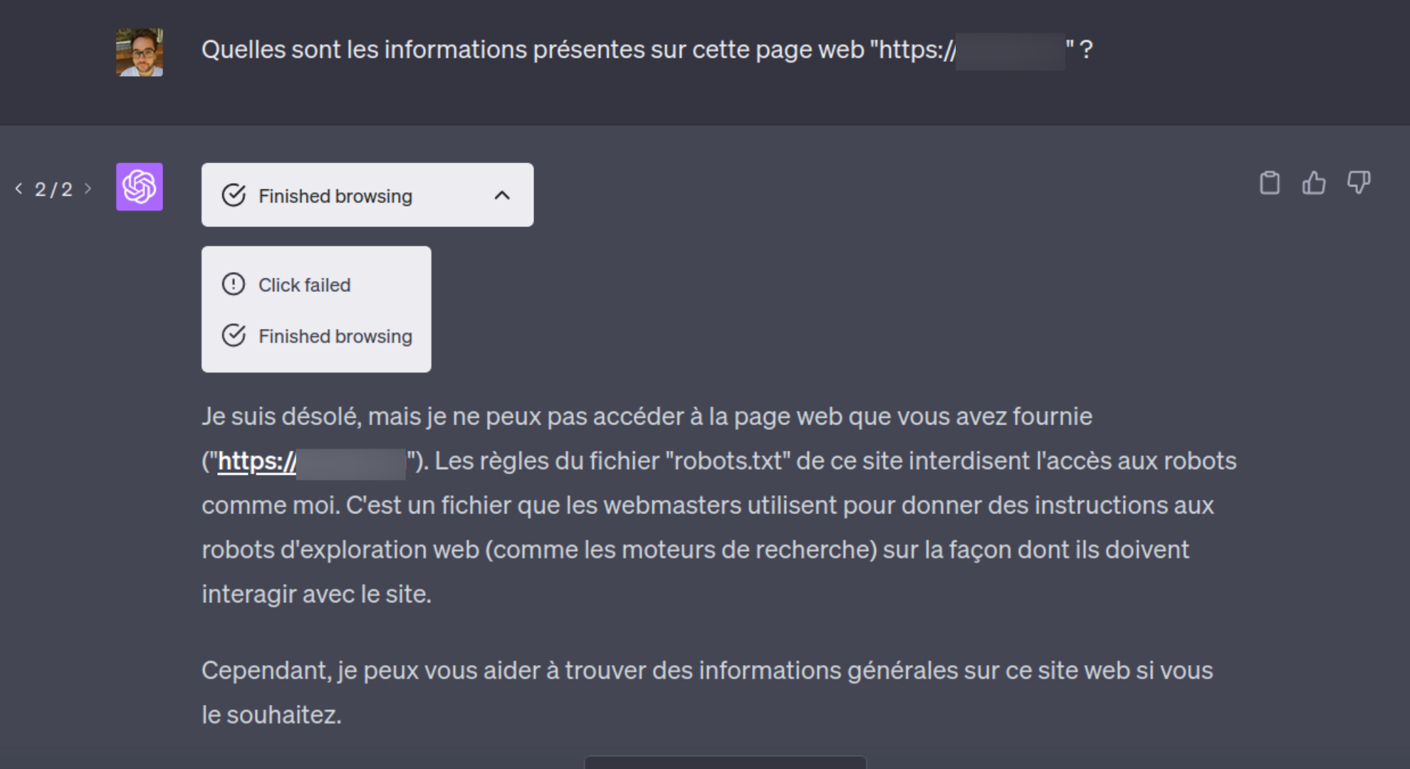The width and height of the screenshot is (1410, 769).
Task: Click the 2/2 response counter
Action: click(x=53, y=189)
